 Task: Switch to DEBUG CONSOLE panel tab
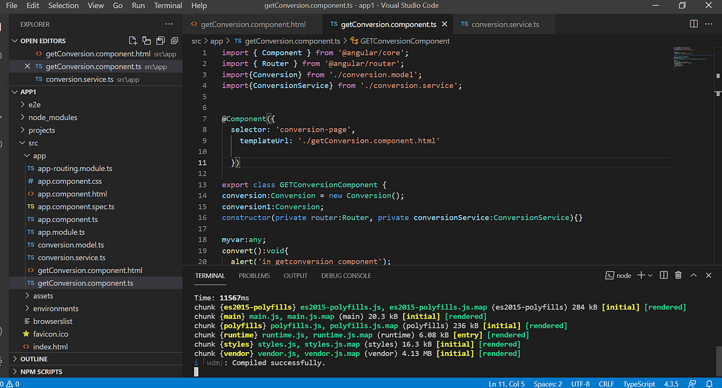pos(346,275)
